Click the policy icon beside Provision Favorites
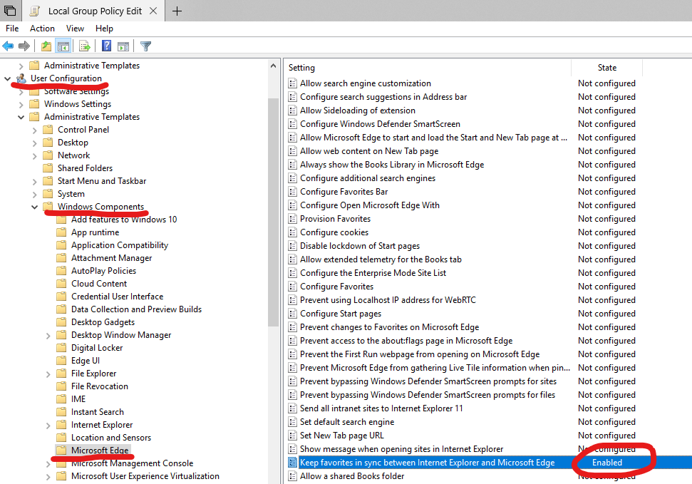The width and height of the screenshot is (692, 484). click(x=292, y=219)
